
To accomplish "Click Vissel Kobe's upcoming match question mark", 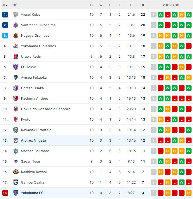I will point(154,15).
